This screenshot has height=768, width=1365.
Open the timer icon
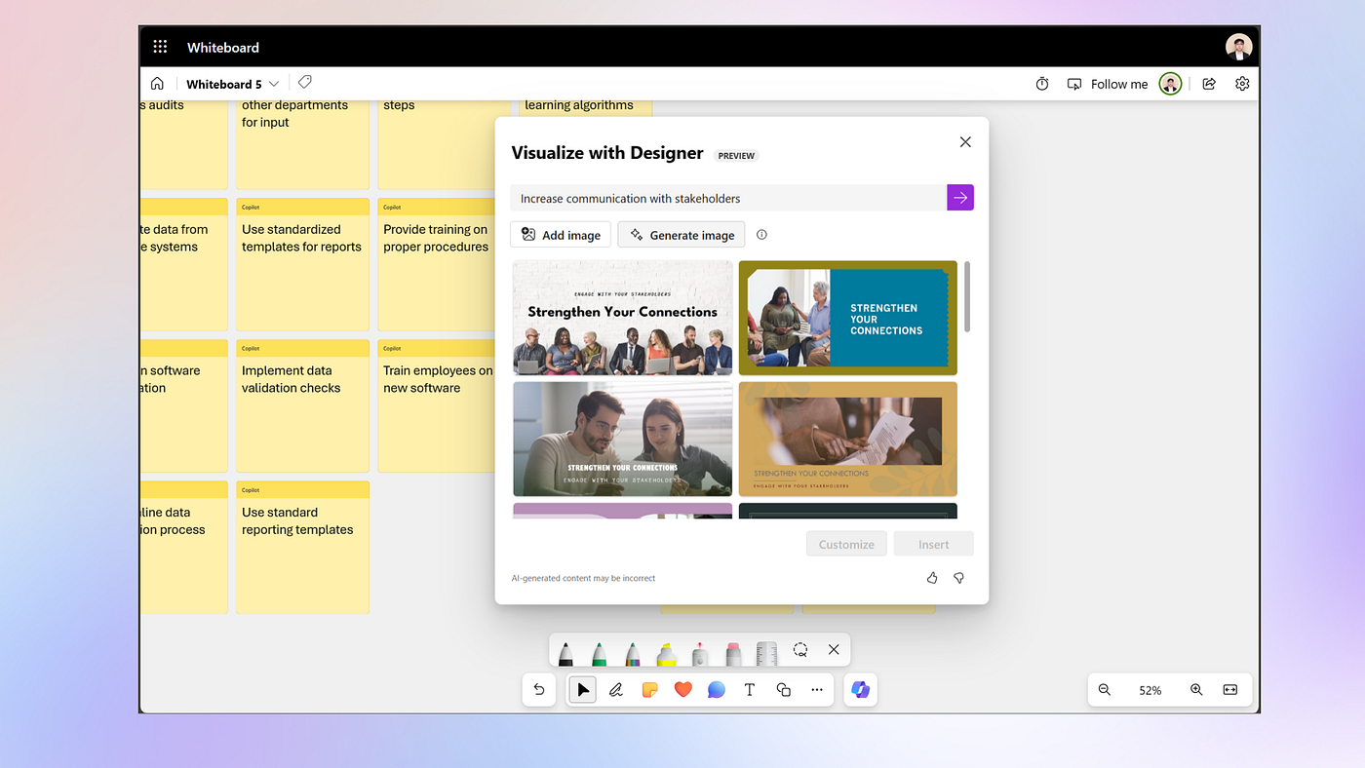pyautogui.click(x=1042, y=84)
